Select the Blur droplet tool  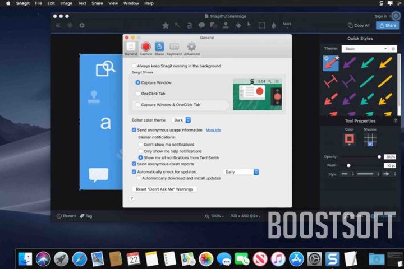pos(274,25)
